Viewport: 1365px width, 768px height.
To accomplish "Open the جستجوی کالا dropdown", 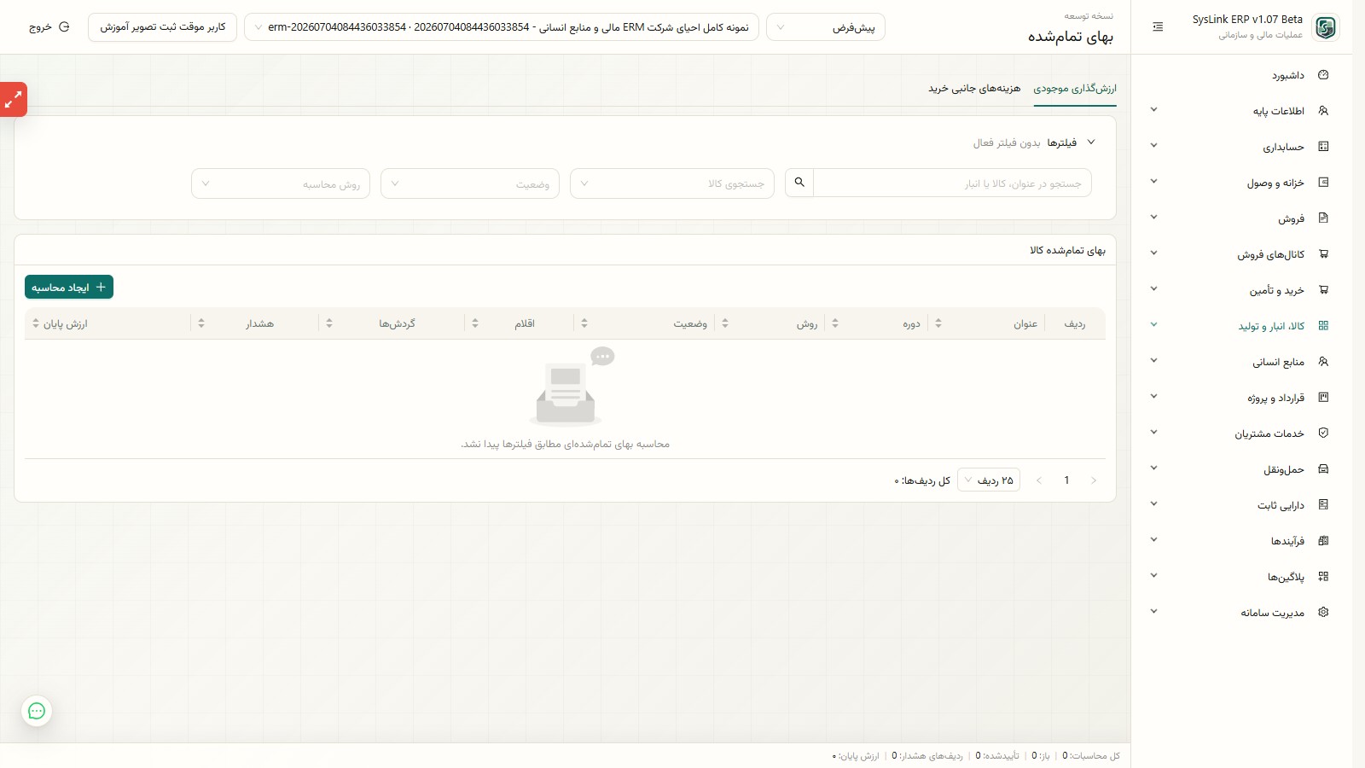I will click(x=672, y=183).
